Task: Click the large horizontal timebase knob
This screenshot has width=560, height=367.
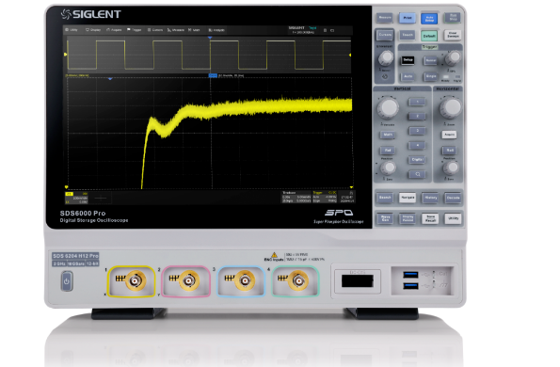Action: [451, 108]
